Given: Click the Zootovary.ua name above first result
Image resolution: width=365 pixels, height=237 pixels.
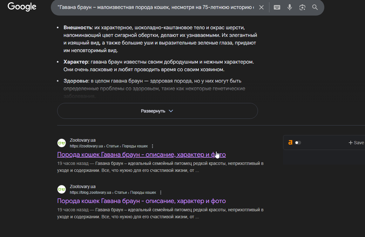Looking at the screenshot, I should [x=83, y=140].
